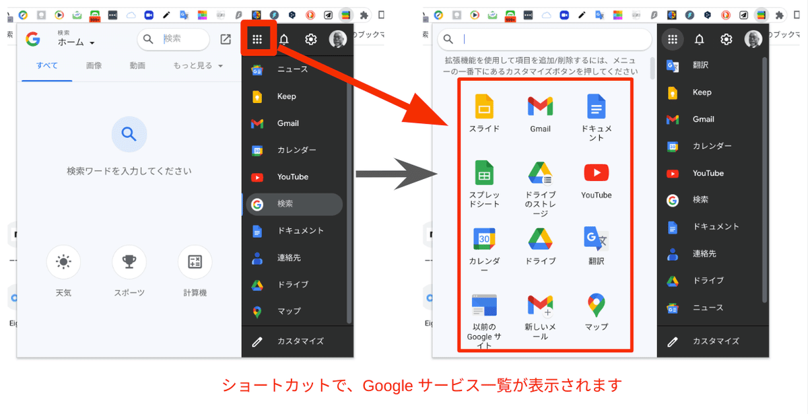Switch to すべて tab
808x414 pixels.
47,65
